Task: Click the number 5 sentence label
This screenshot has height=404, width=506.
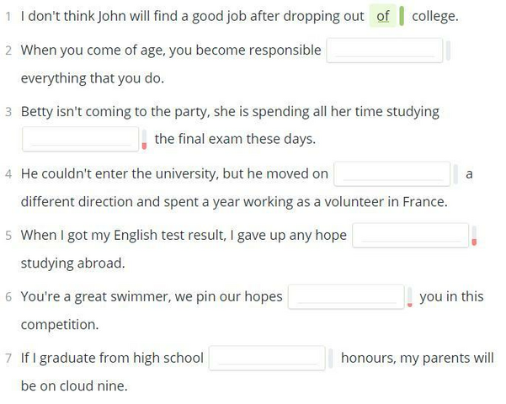Action: (8, 236)
